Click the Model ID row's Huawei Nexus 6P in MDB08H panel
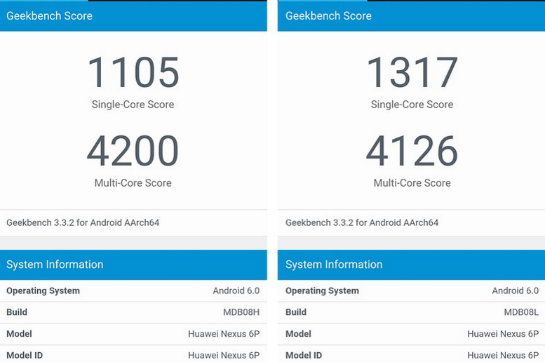The height and width of the screenshot is (362, 545). tap(224, 356)
